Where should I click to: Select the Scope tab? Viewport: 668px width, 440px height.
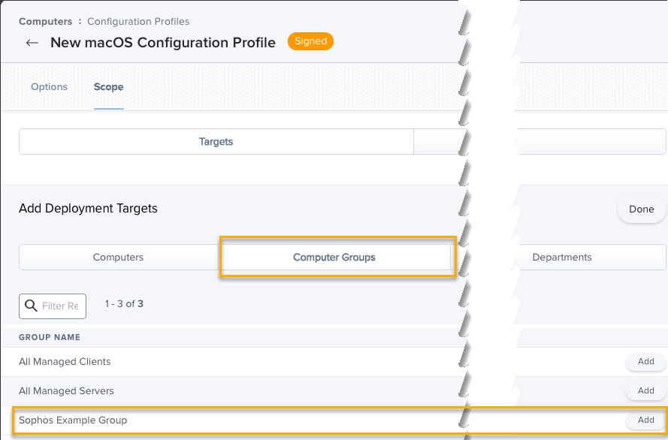pyautogui.click(x=108, y=87)
